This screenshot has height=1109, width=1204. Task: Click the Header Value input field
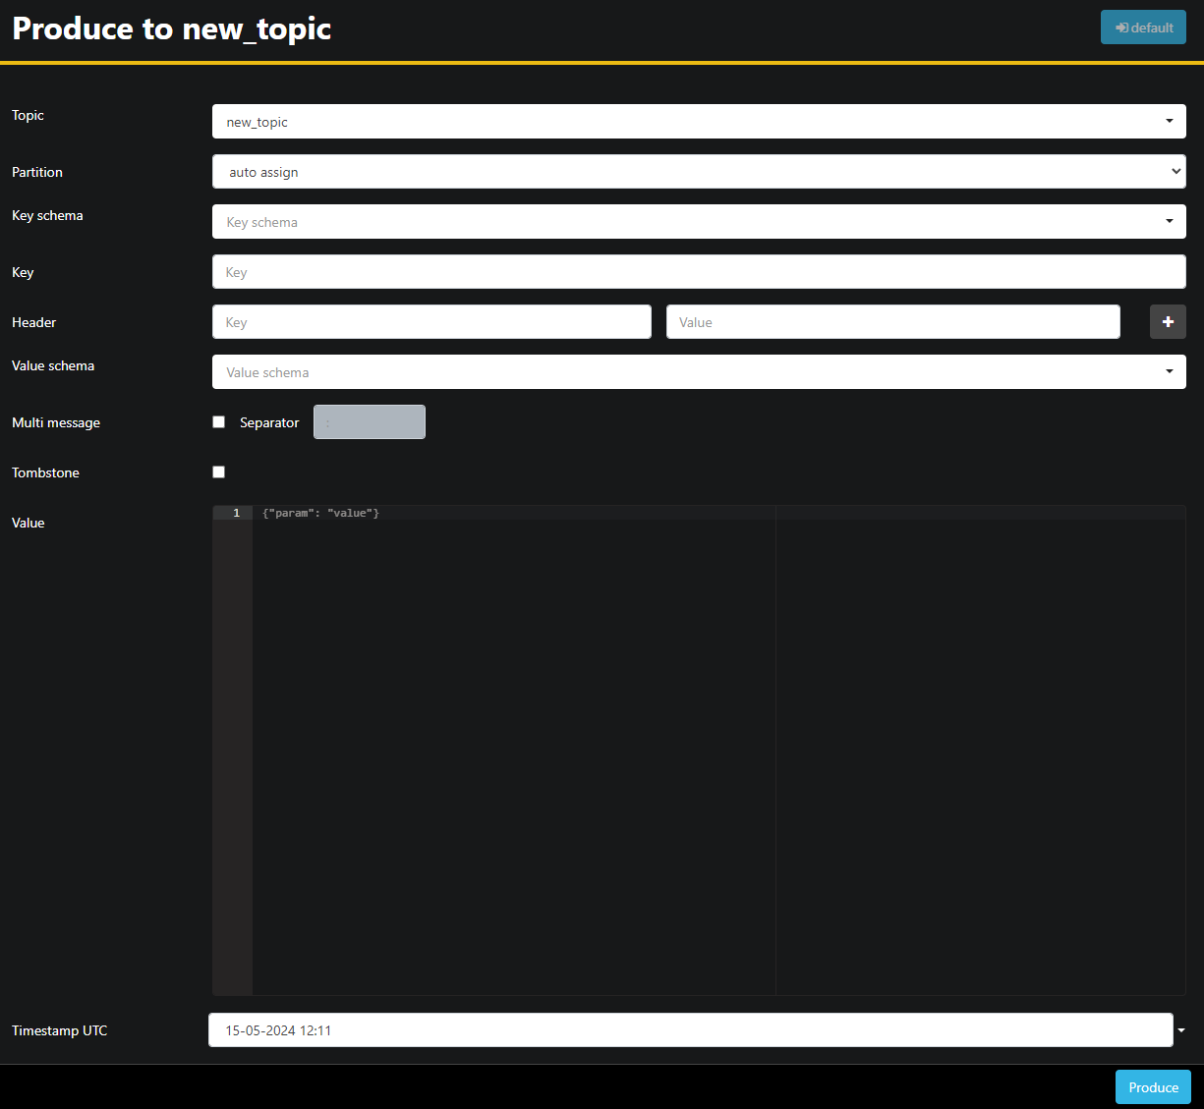[892, 322]
